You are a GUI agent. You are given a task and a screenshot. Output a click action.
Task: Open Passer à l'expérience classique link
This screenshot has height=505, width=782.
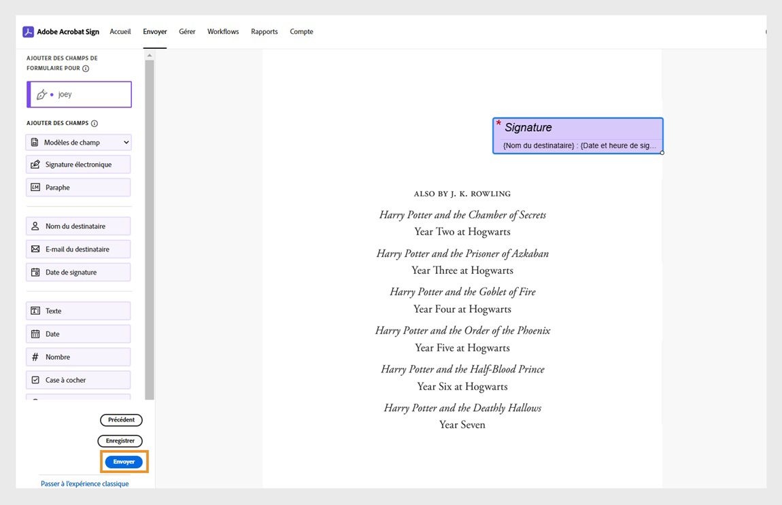point(85,483)
